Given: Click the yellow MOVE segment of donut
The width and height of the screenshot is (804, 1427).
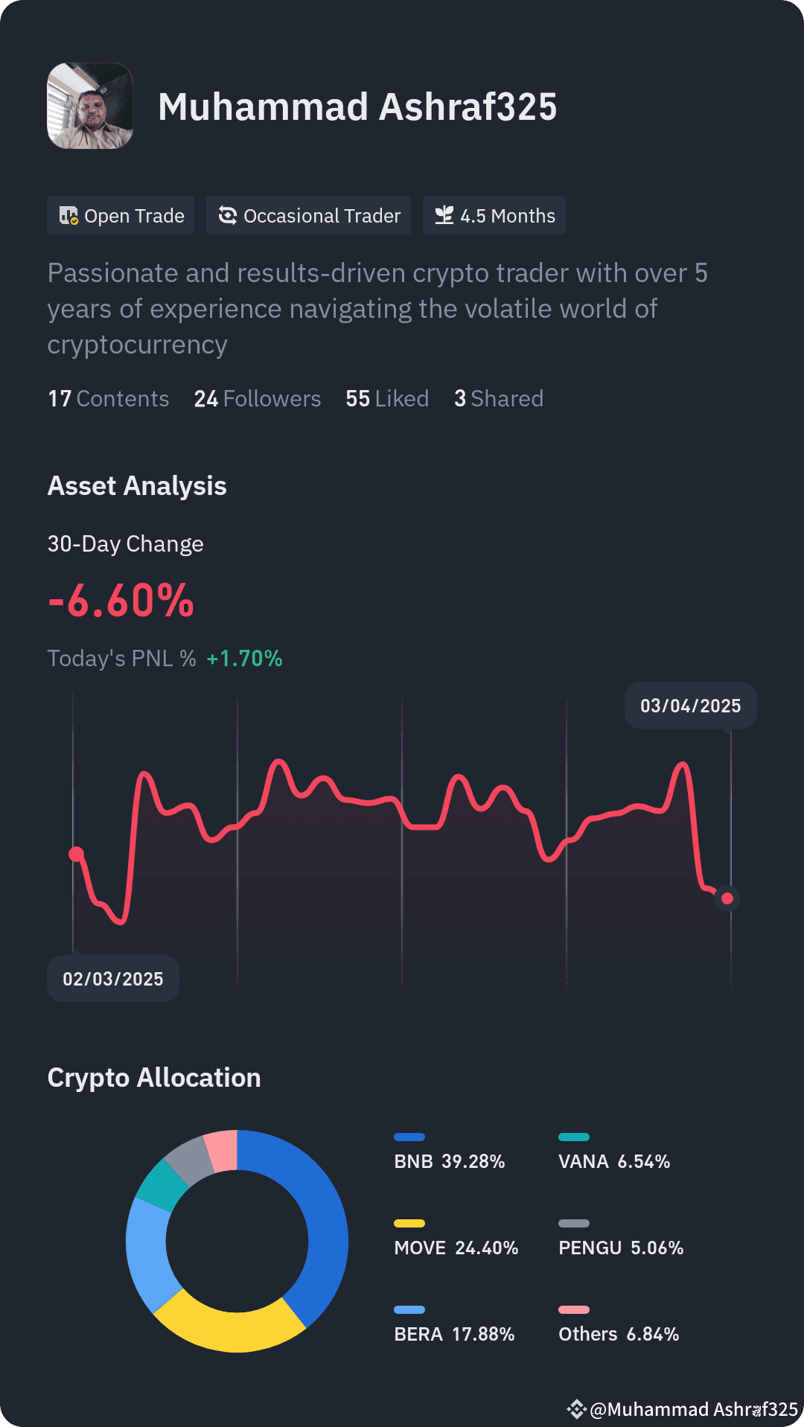Looking at the screenshot, I should click(x=227, y=1331).
